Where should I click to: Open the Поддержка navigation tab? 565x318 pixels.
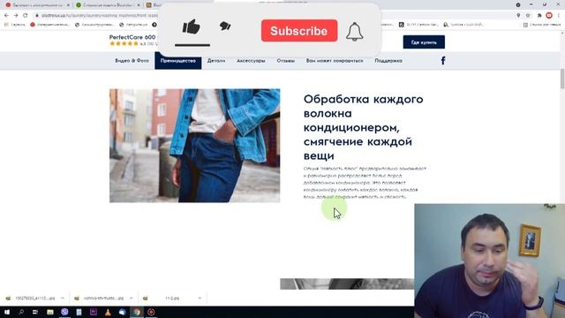point(388,61)
